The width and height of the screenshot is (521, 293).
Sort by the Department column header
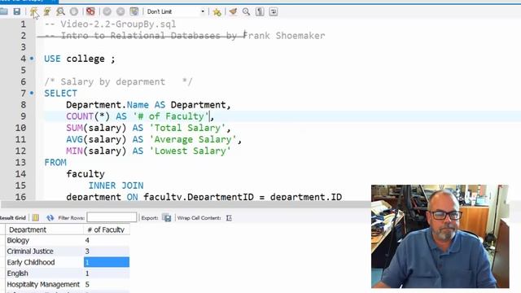click(44, 230)
